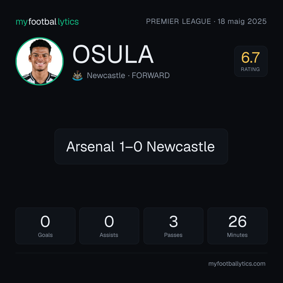Click the word Arsenal in the score
Screen dimensions: 283x283
tap(90, 146)
